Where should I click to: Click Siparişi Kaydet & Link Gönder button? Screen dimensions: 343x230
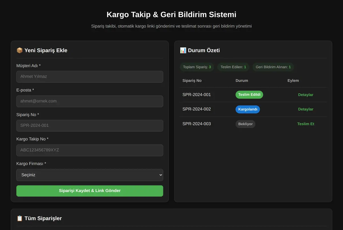(x=90, y=191)
